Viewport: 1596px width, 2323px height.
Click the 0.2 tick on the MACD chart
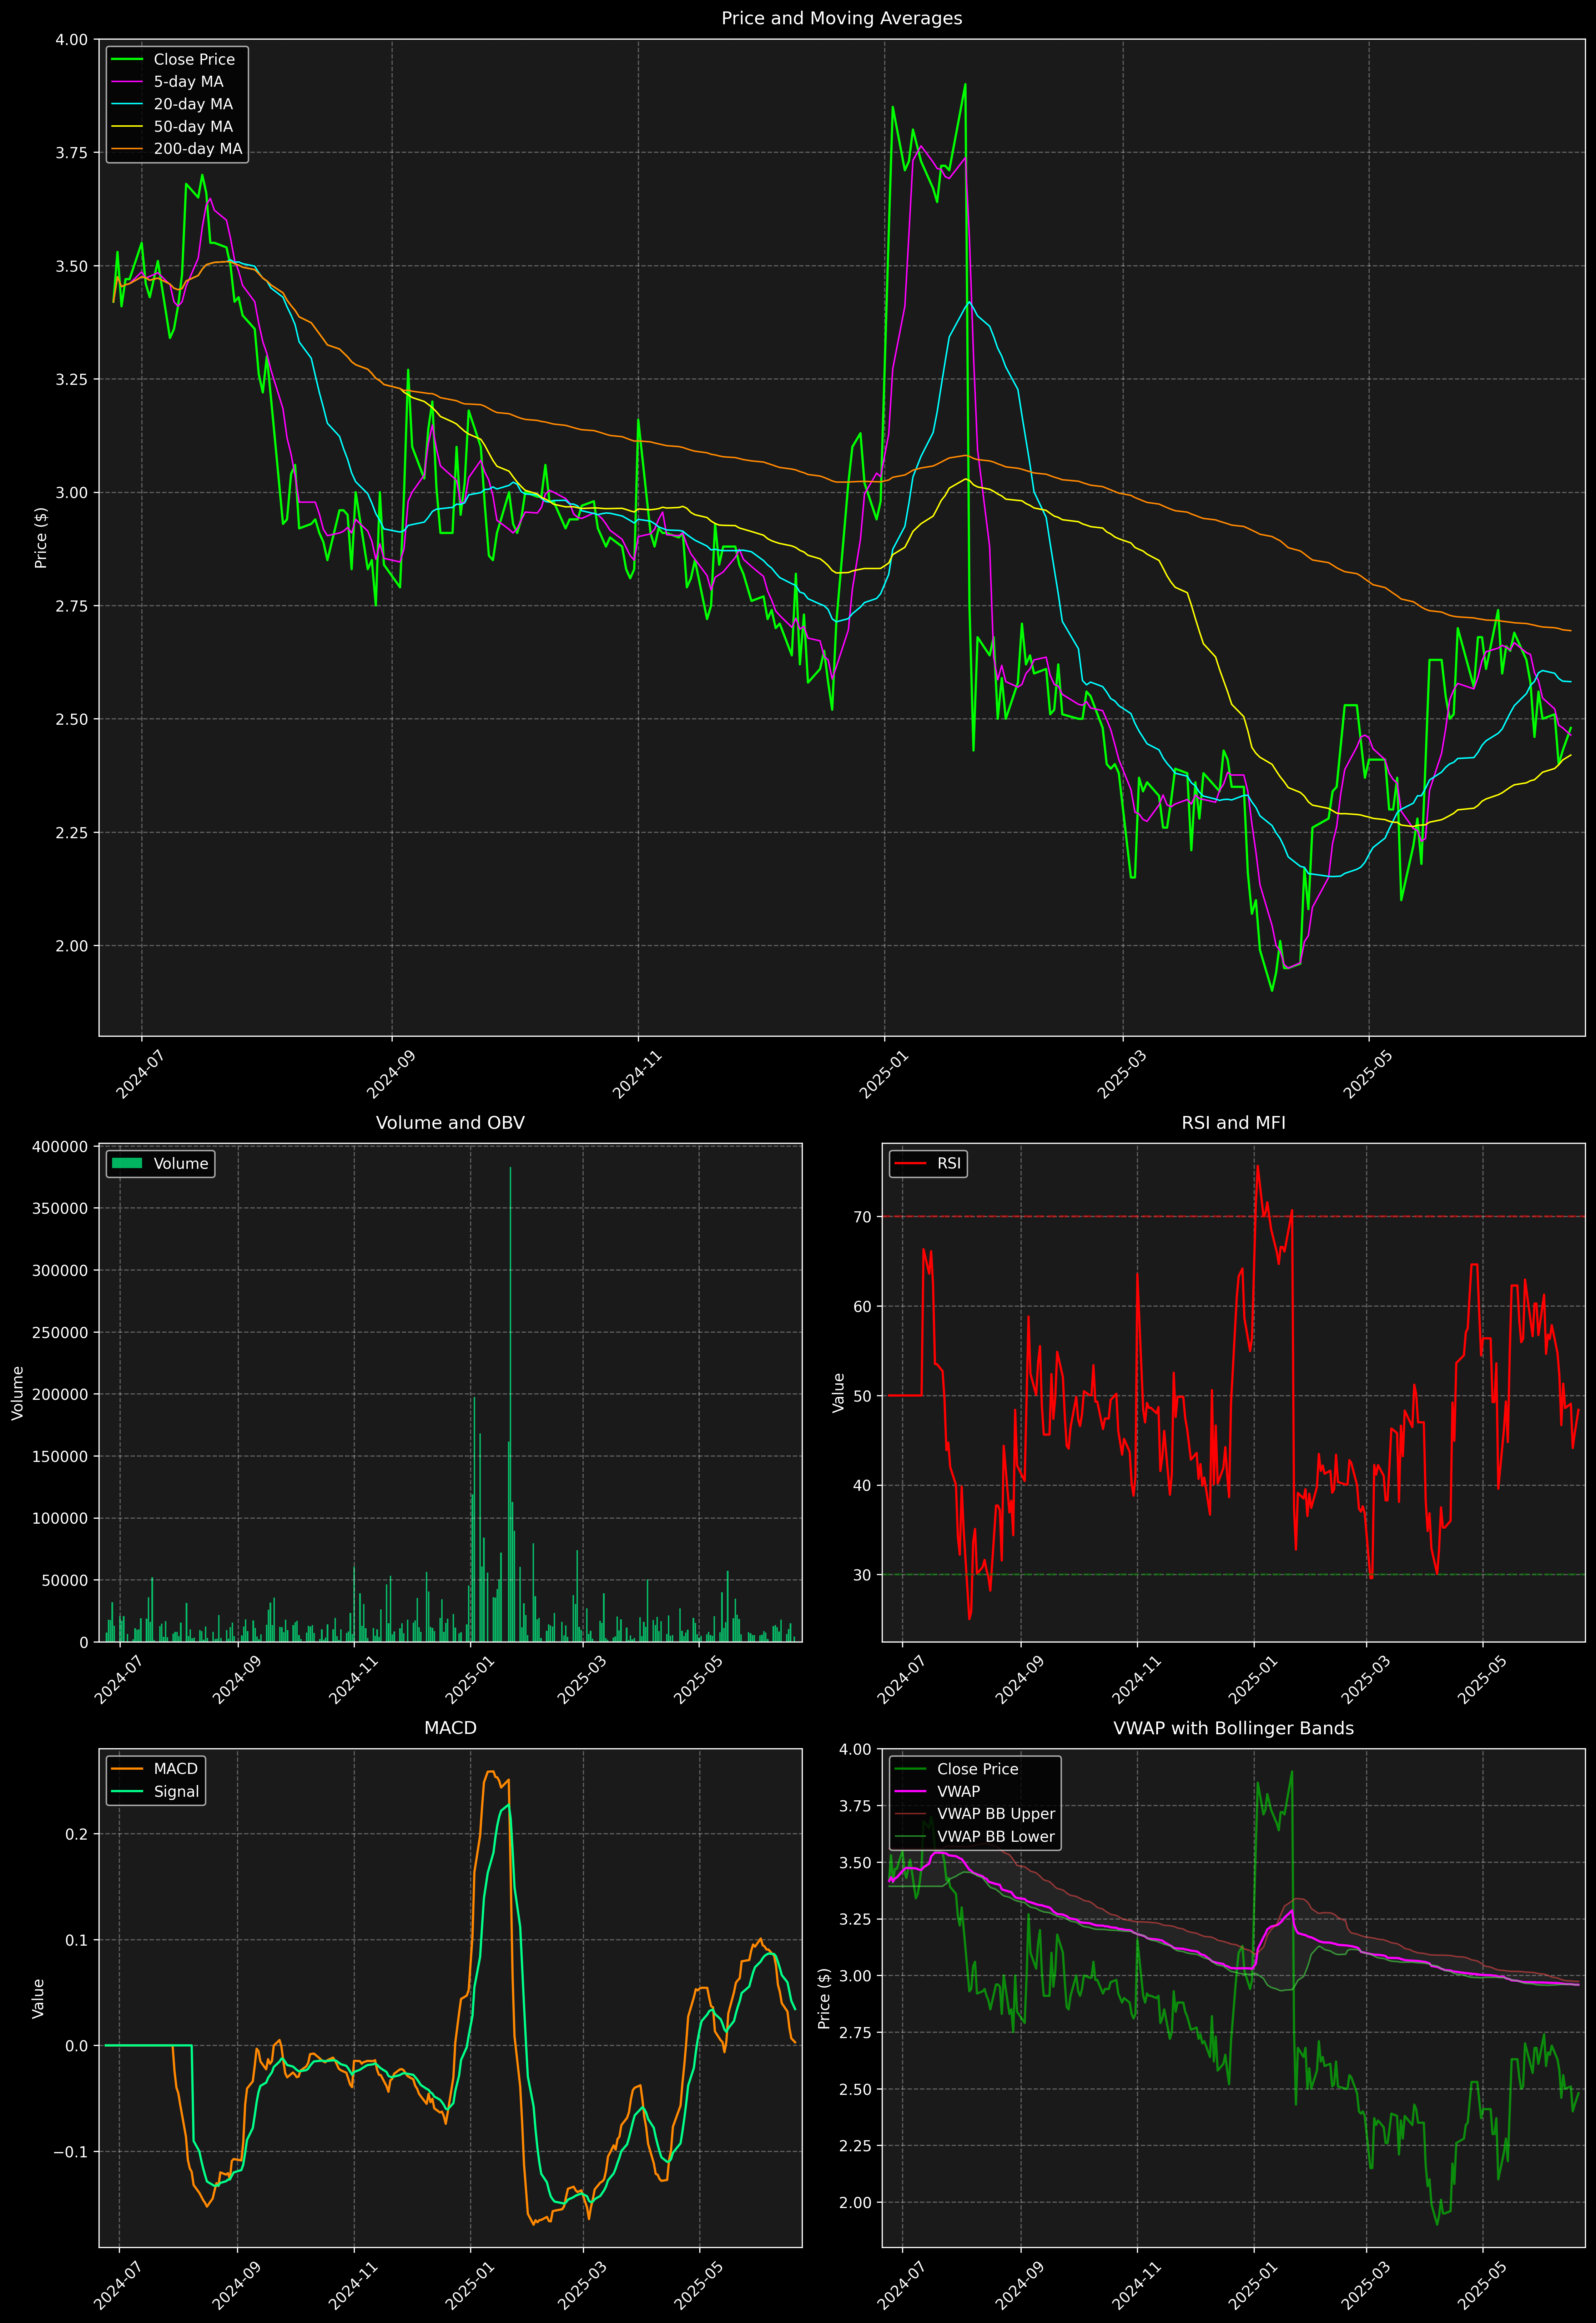tap(77, 1834)
